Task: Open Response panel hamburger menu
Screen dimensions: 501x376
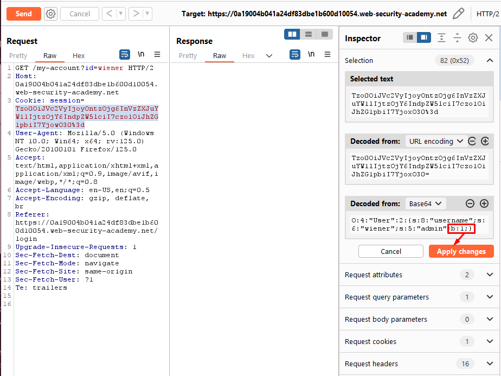Action: [x=327, y=54]
